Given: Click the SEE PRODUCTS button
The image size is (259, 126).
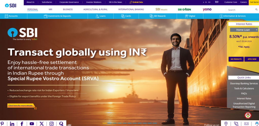Looking at the screenshot, I should coord(236,59).
